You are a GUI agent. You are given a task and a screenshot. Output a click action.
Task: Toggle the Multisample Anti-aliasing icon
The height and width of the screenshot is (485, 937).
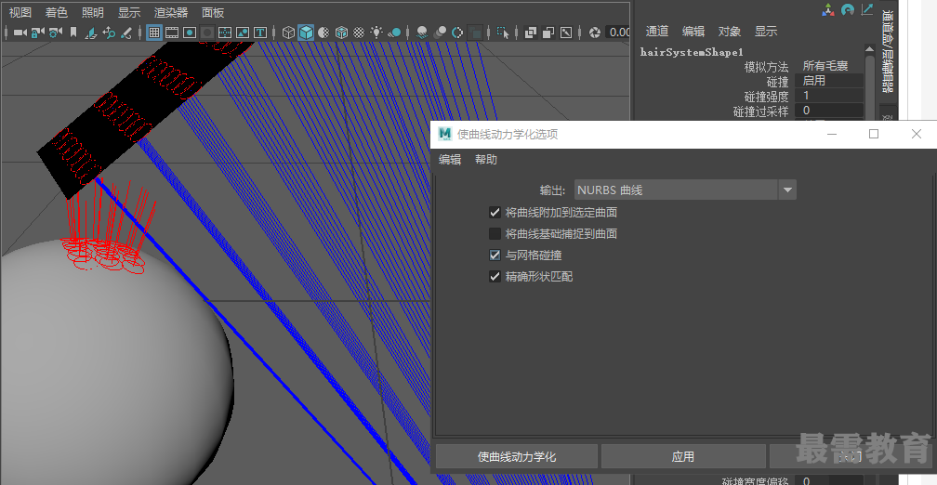point(457,33)
